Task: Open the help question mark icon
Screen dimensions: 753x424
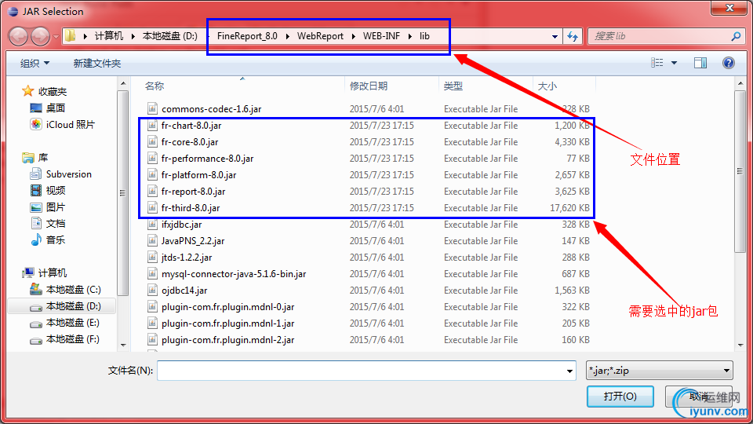Action: coord(729,63)
